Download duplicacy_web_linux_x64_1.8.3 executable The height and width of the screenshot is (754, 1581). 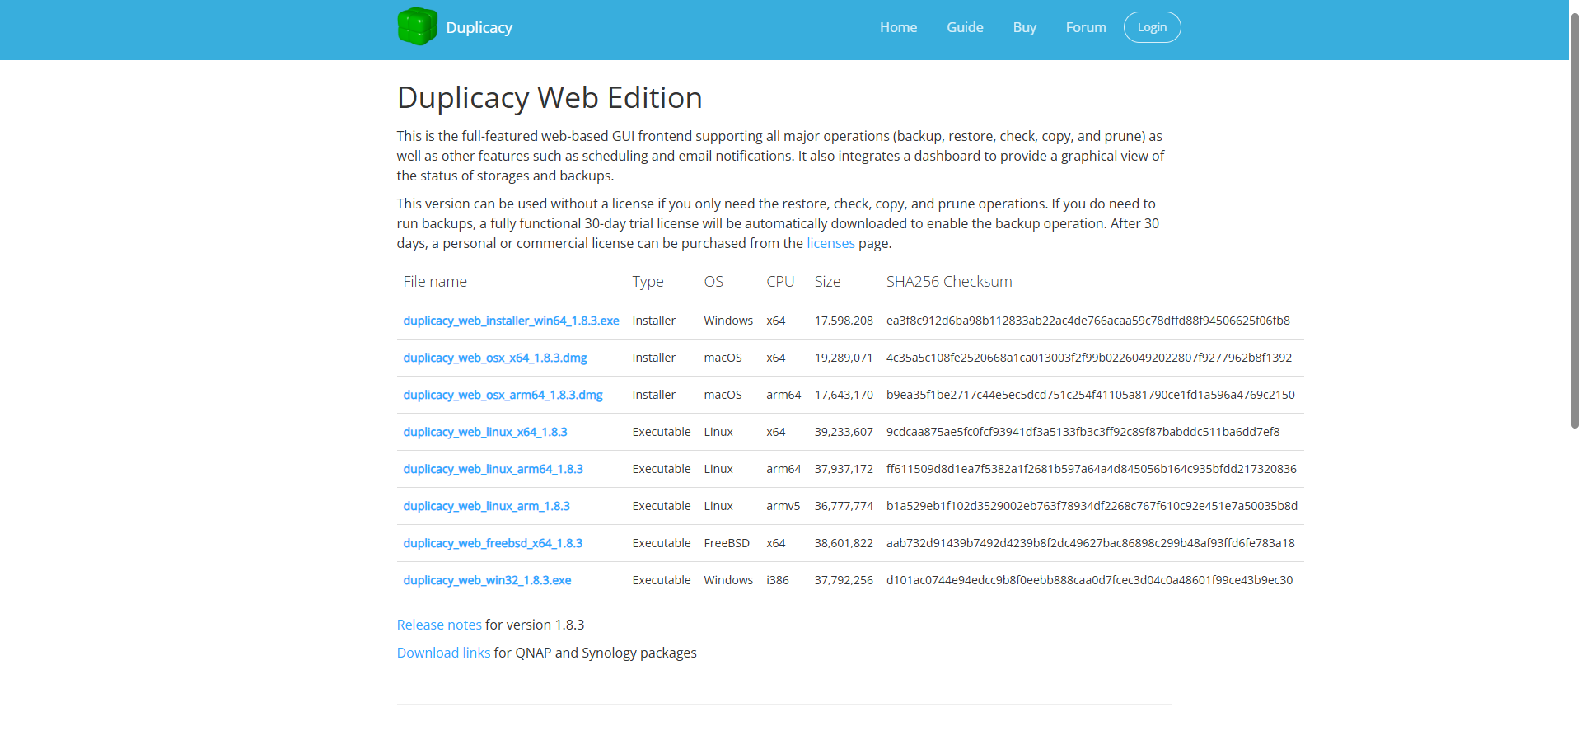pos(484,432)
